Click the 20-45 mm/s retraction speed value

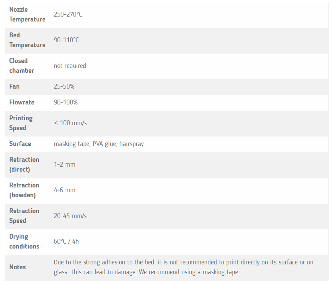click(x=70, y=216)
